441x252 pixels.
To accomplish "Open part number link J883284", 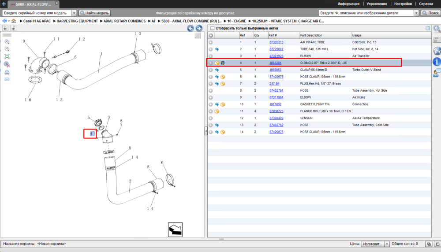I will pos(275,63).
